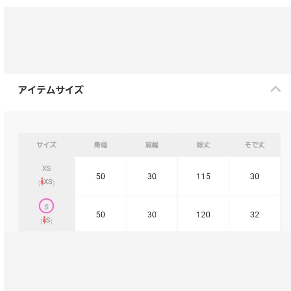Click the アイテムサイズ section heading
This screenshot has height=291, width=291.
(x=51, y=90)
